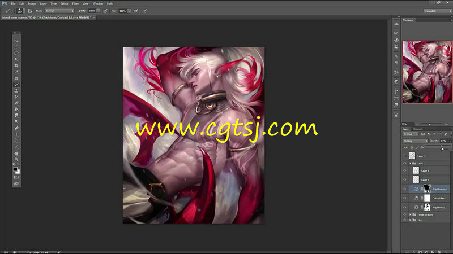Enable airbrush mode icon
453x254 pixels.
(x=135, y=11)
